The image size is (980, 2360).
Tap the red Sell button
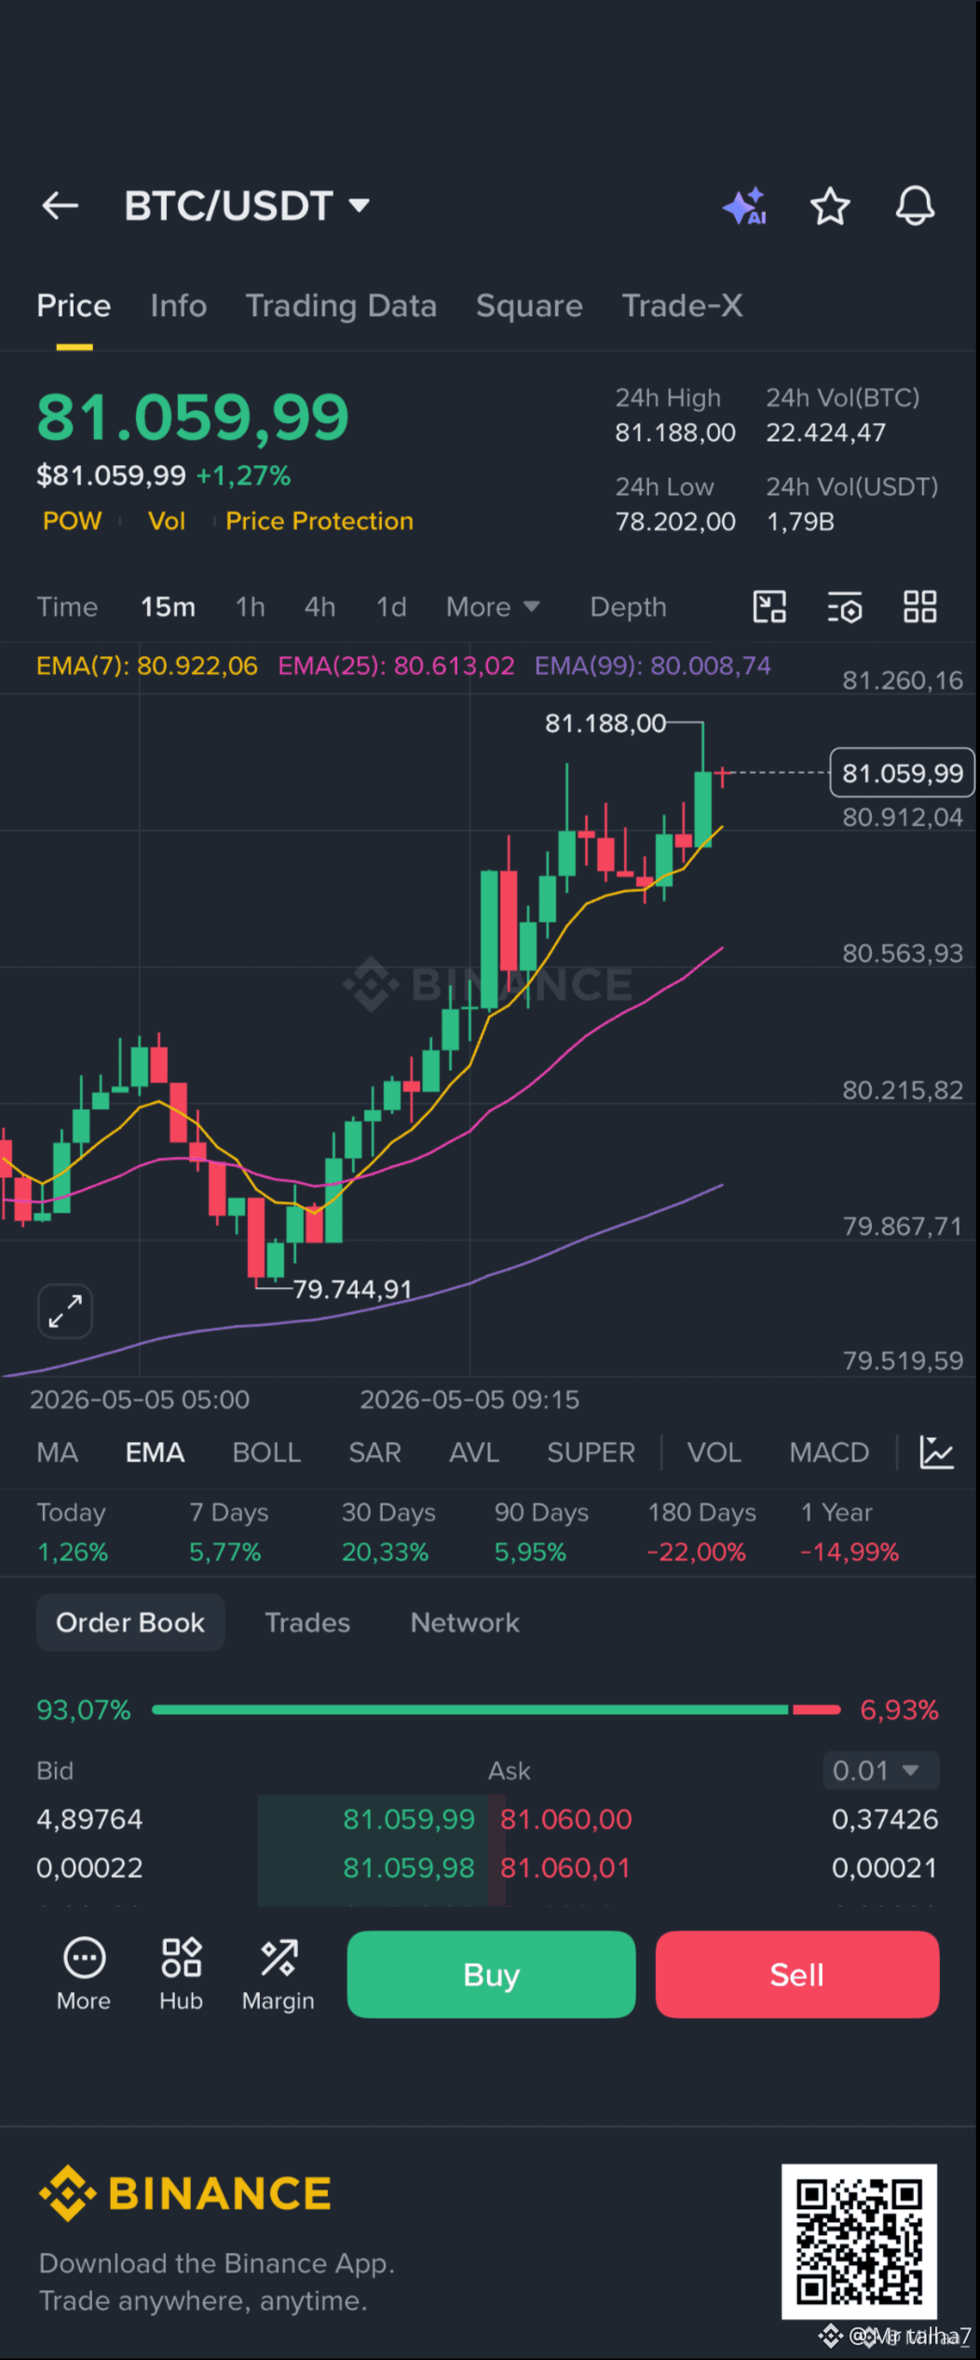pos(796,1974)
